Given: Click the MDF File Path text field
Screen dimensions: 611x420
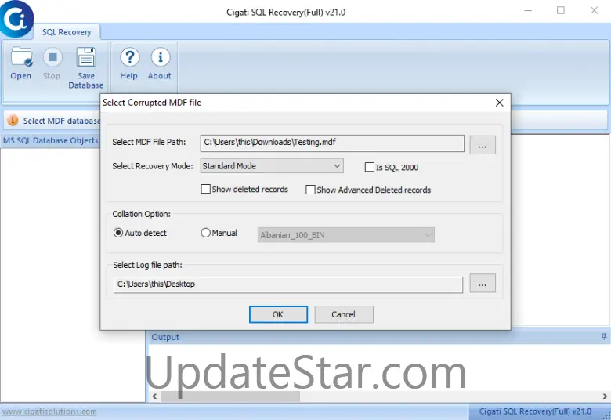Looking at the screenshot, I should coord(332,143).
